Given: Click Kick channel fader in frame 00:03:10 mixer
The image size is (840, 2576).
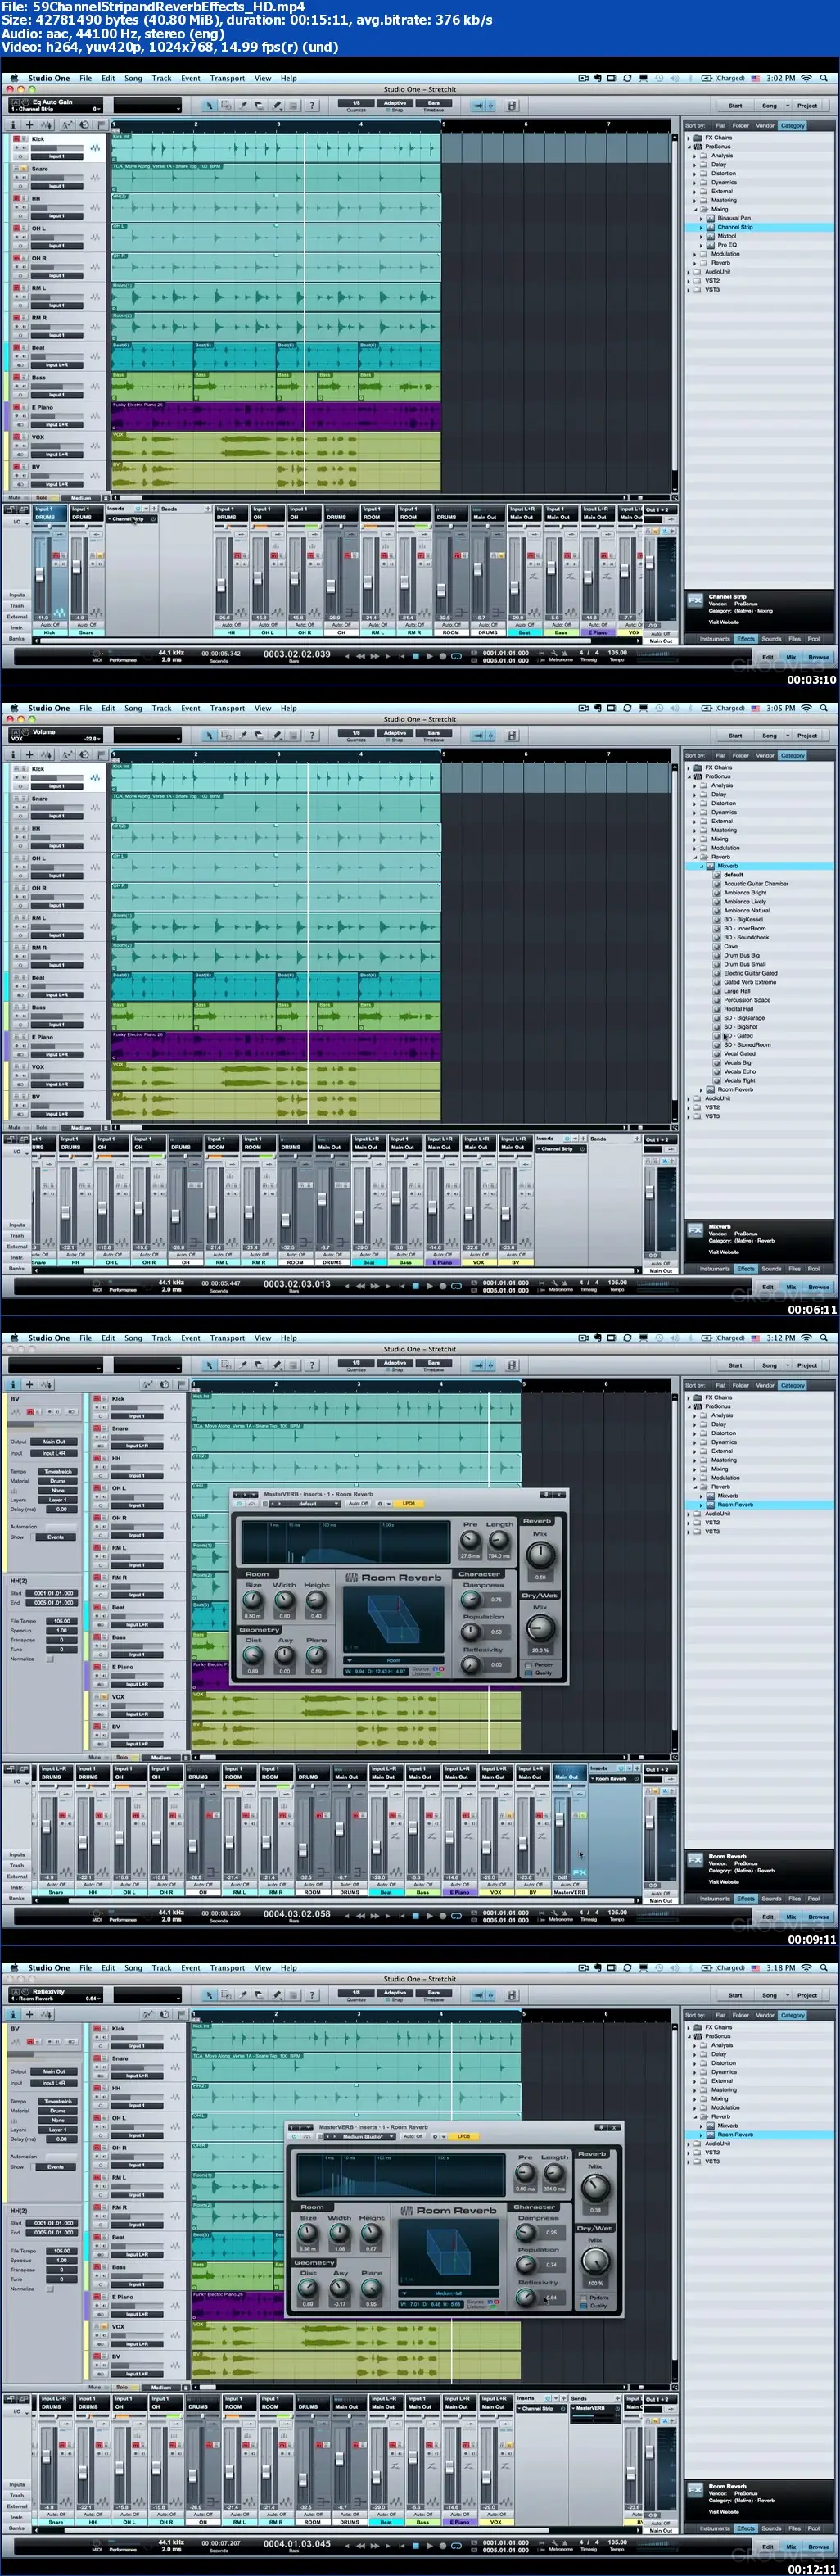Looking at the screenshot, I should point(42,574).
